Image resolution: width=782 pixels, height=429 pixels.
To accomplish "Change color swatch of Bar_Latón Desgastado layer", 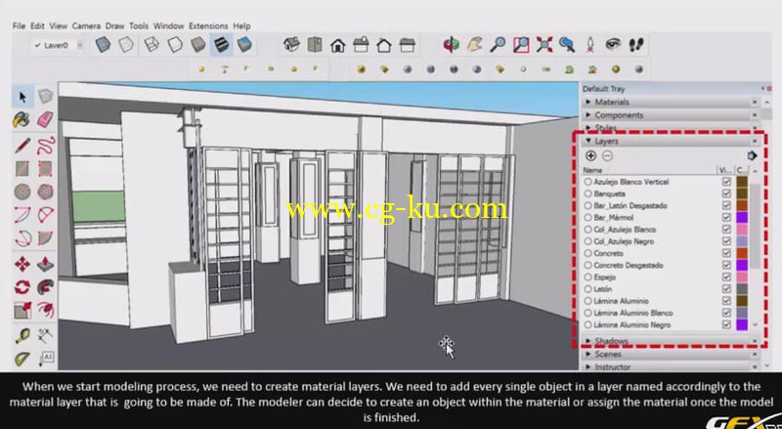I will tap(742, 205).
